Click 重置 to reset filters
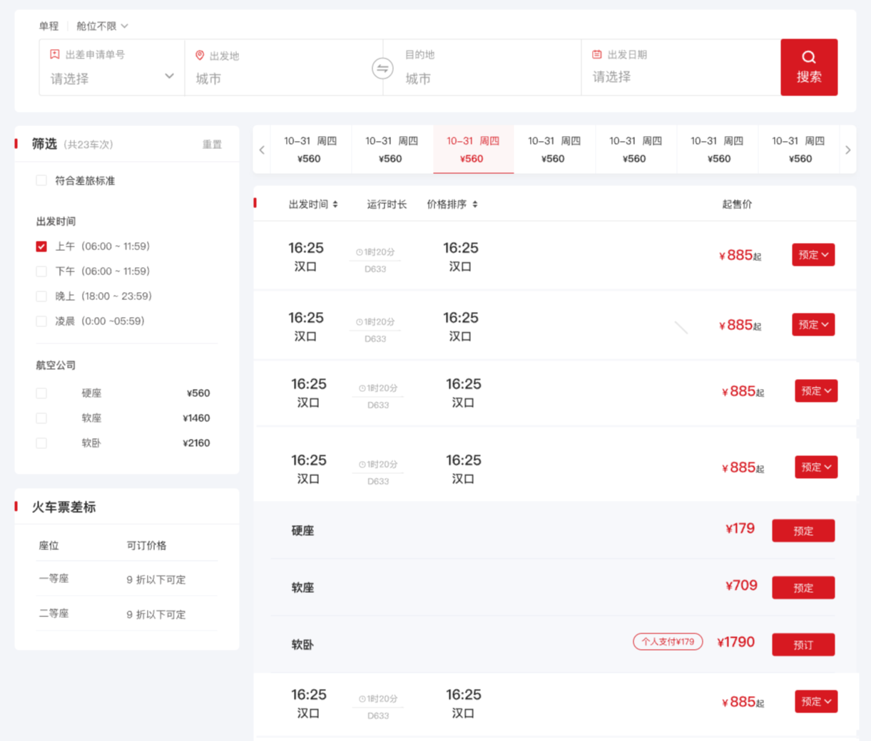871x741 pixels. click(x=212, y=145)
